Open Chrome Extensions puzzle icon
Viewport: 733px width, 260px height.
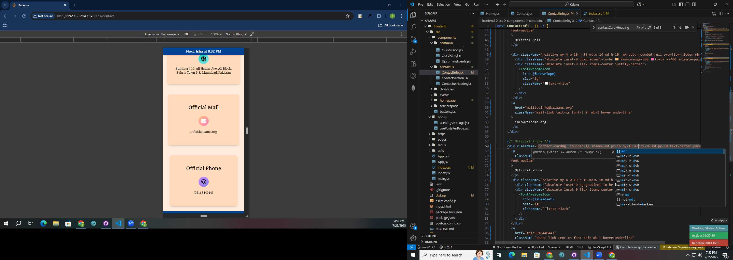coord(379,16)
